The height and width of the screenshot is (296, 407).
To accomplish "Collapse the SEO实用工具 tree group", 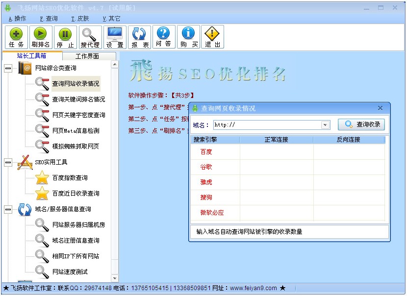I will pos(8,162).
